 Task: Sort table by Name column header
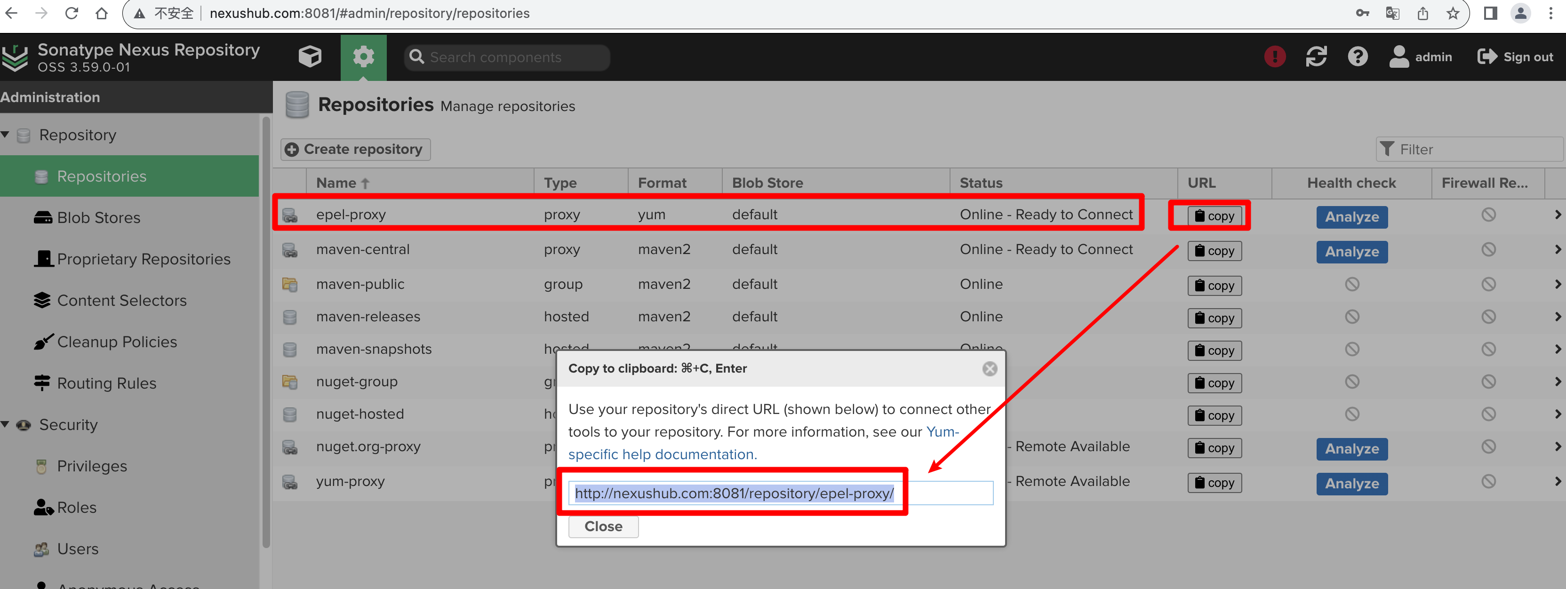pyautogui.click(x=420, y=183)
